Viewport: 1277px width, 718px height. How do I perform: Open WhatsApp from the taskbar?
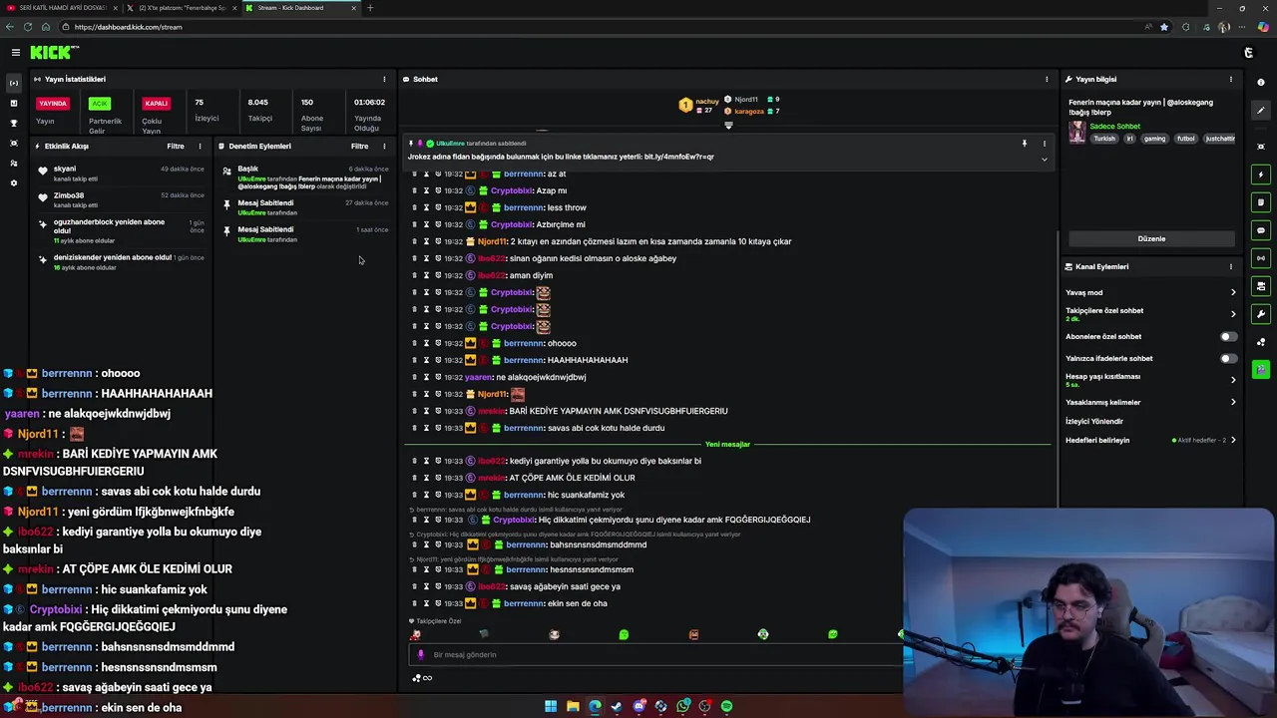click(x=682, y=706)
